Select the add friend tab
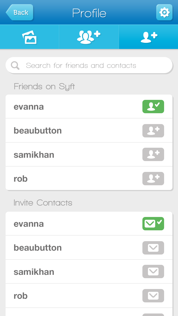 (149, 37)
